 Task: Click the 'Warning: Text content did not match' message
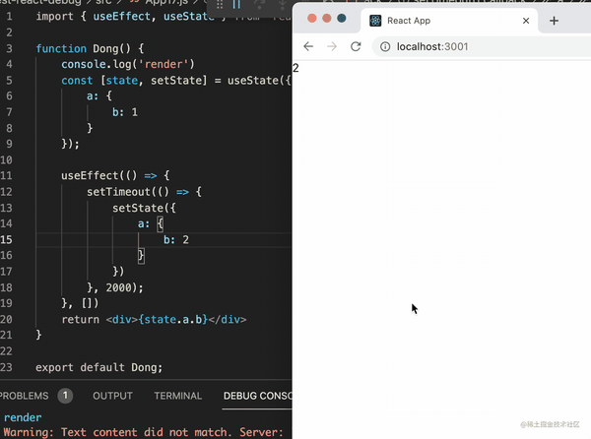pos(143,432)
